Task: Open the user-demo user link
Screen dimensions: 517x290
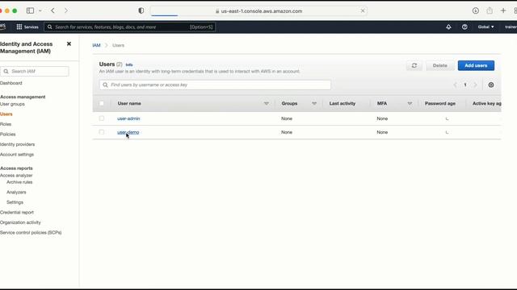Action: (128, 132)
